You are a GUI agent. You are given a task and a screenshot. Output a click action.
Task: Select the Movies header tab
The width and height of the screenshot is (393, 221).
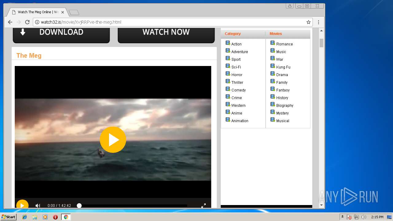276,34
